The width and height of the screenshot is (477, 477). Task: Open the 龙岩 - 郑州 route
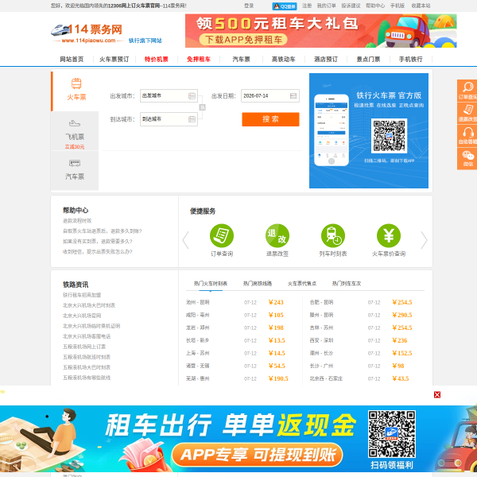click(x=198, y=328)
